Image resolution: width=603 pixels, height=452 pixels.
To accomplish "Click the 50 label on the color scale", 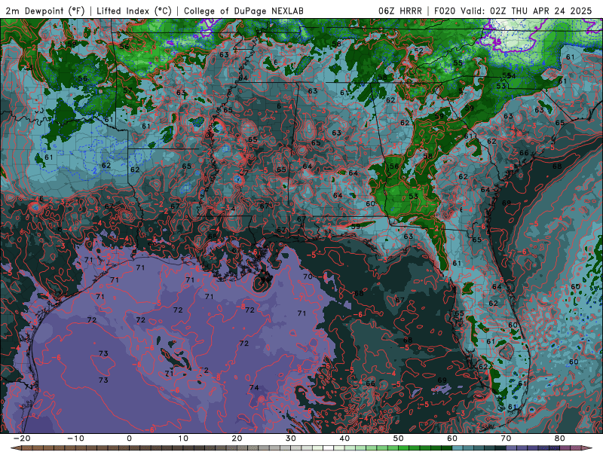I will coord(399,438).
